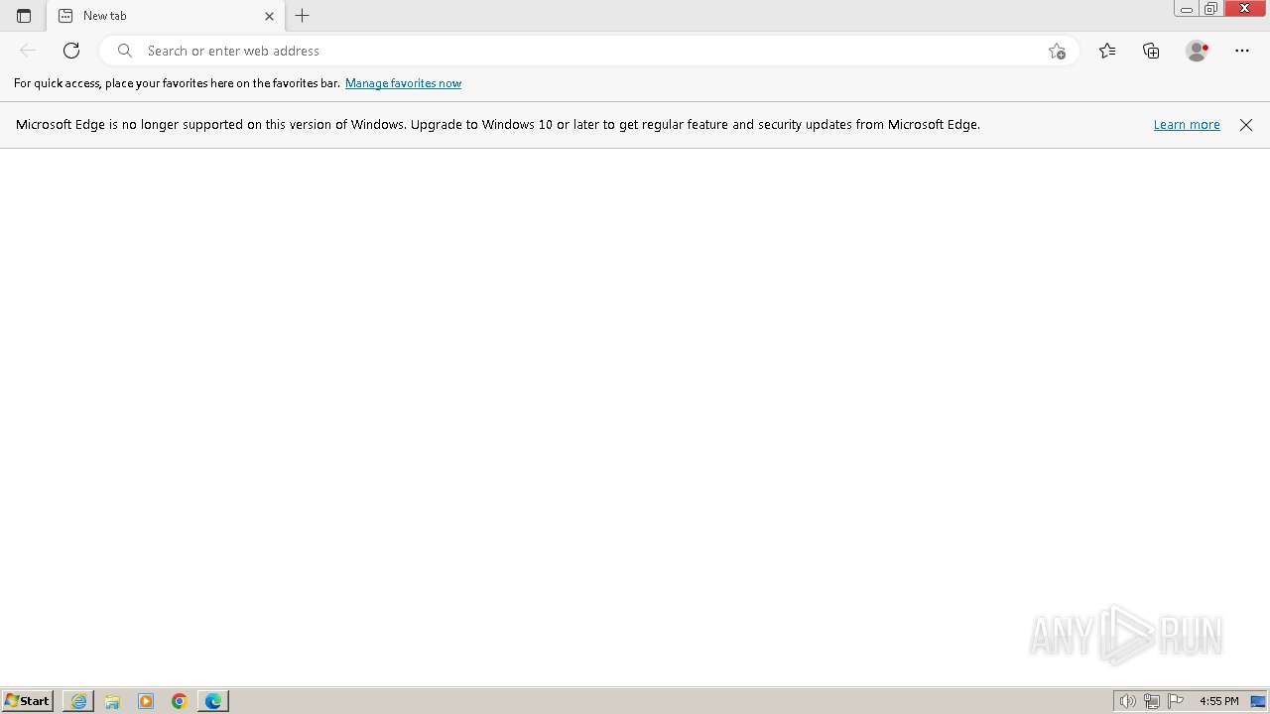Open Settings and more ellipsis menu
The width and height of the screenshot is (1270, 714).
[1242, 51]
